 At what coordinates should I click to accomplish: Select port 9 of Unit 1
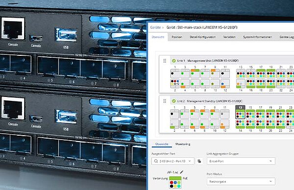pos(215,73)
